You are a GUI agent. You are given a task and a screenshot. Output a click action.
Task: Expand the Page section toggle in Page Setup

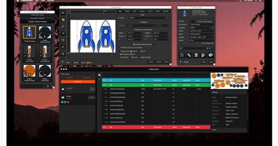(x=146, y=15)
